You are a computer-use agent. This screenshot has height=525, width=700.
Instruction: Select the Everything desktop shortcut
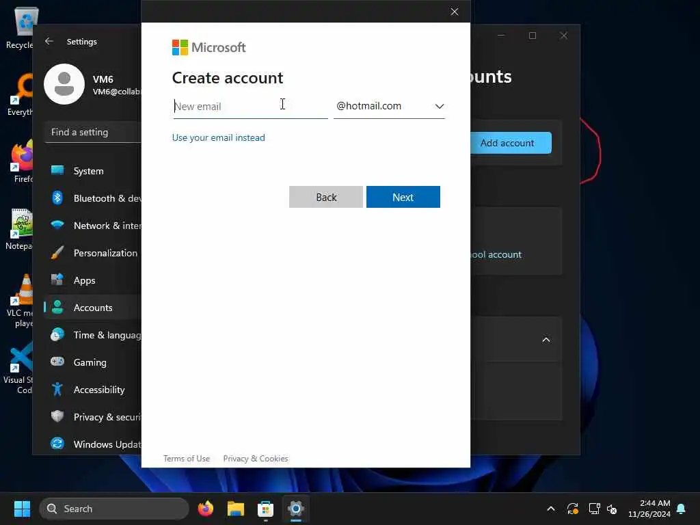coord(20,94)
